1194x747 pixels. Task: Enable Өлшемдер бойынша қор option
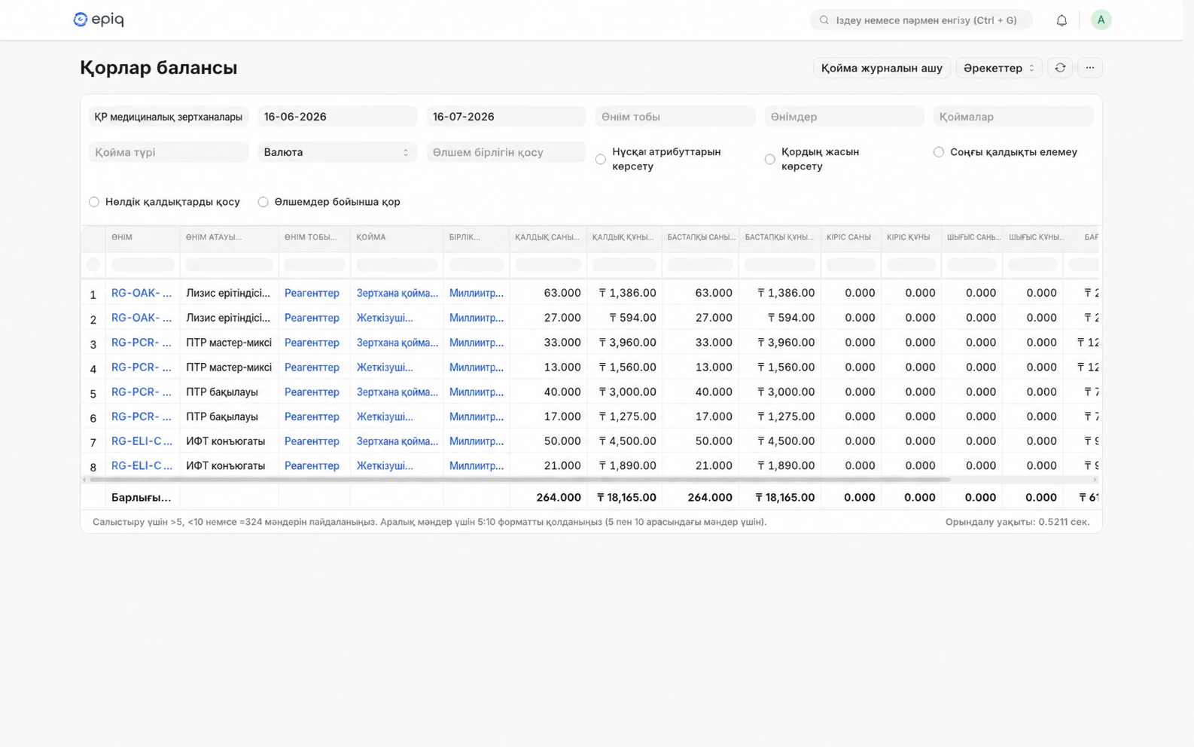click(x=263, y=202)
